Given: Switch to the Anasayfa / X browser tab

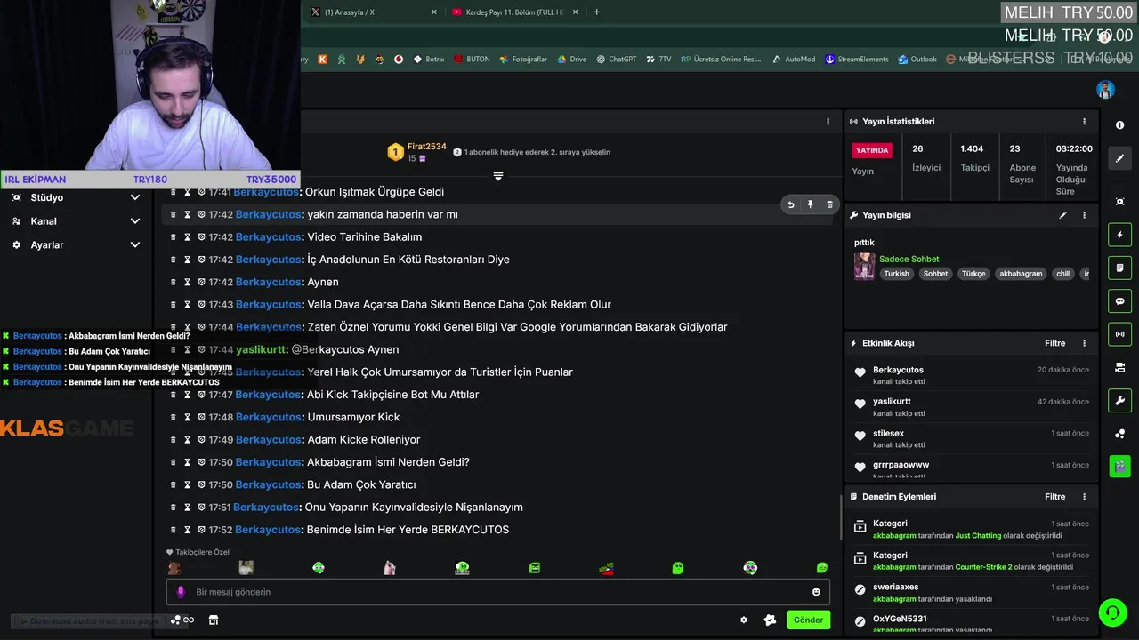Looking at the screenshot, I should (x=374, y=12).
